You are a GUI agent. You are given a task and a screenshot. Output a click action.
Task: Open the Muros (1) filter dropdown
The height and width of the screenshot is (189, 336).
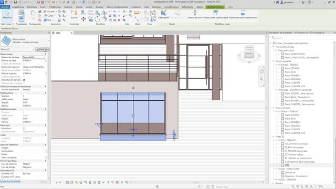pyautogui.click(x=33, y=49)
